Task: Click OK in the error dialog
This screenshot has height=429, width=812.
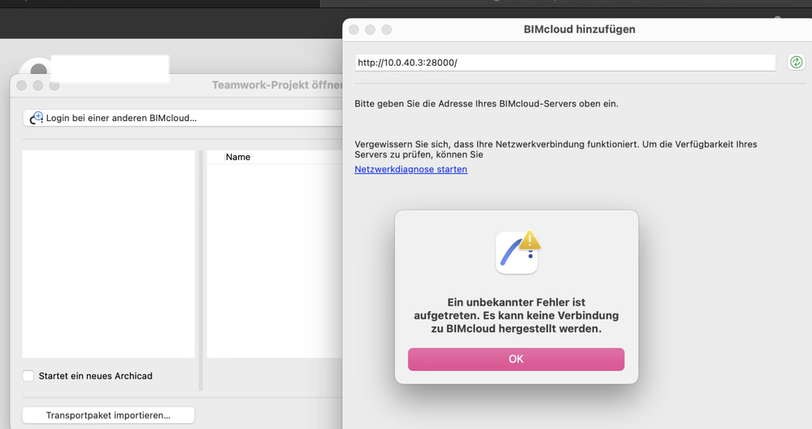Action: click(516, 359)
